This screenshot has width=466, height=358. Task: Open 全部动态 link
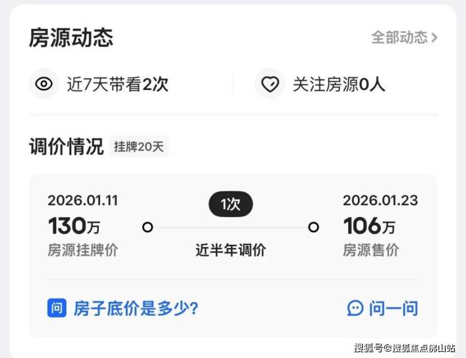pos(400,38)
